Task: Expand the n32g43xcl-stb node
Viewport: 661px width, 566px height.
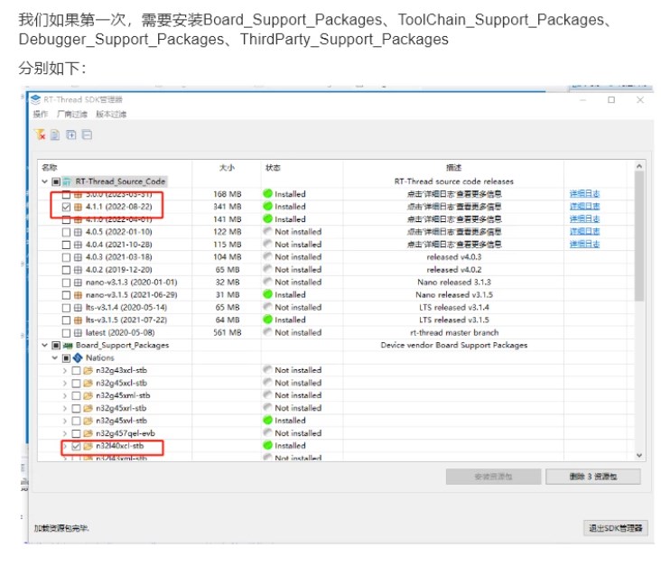Action: (x=65, y=371)
